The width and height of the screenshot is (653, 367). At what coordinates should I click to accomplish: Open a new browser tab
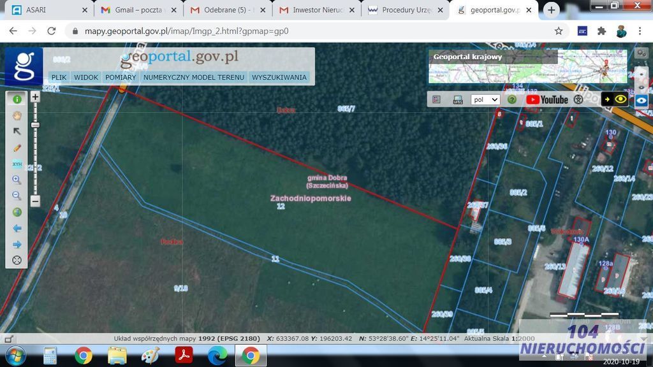[x=551, y=10]
